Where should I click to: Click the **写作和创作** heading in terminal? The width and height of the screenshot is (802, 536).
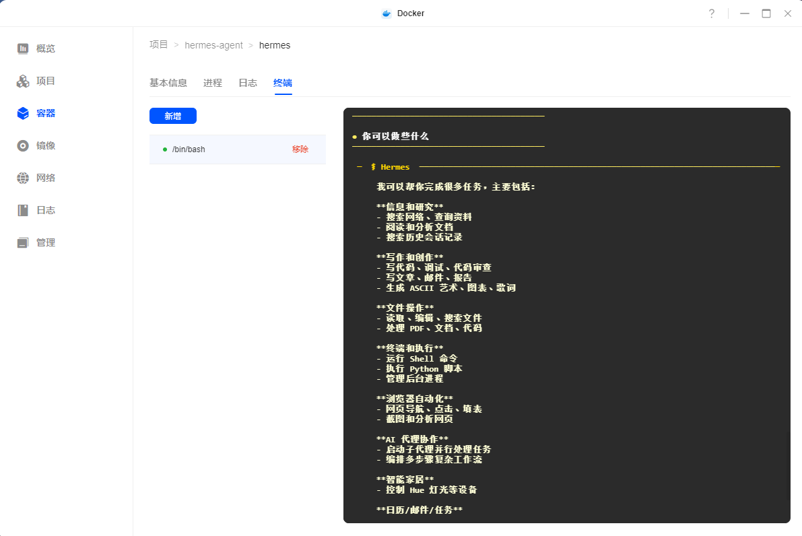409,257
